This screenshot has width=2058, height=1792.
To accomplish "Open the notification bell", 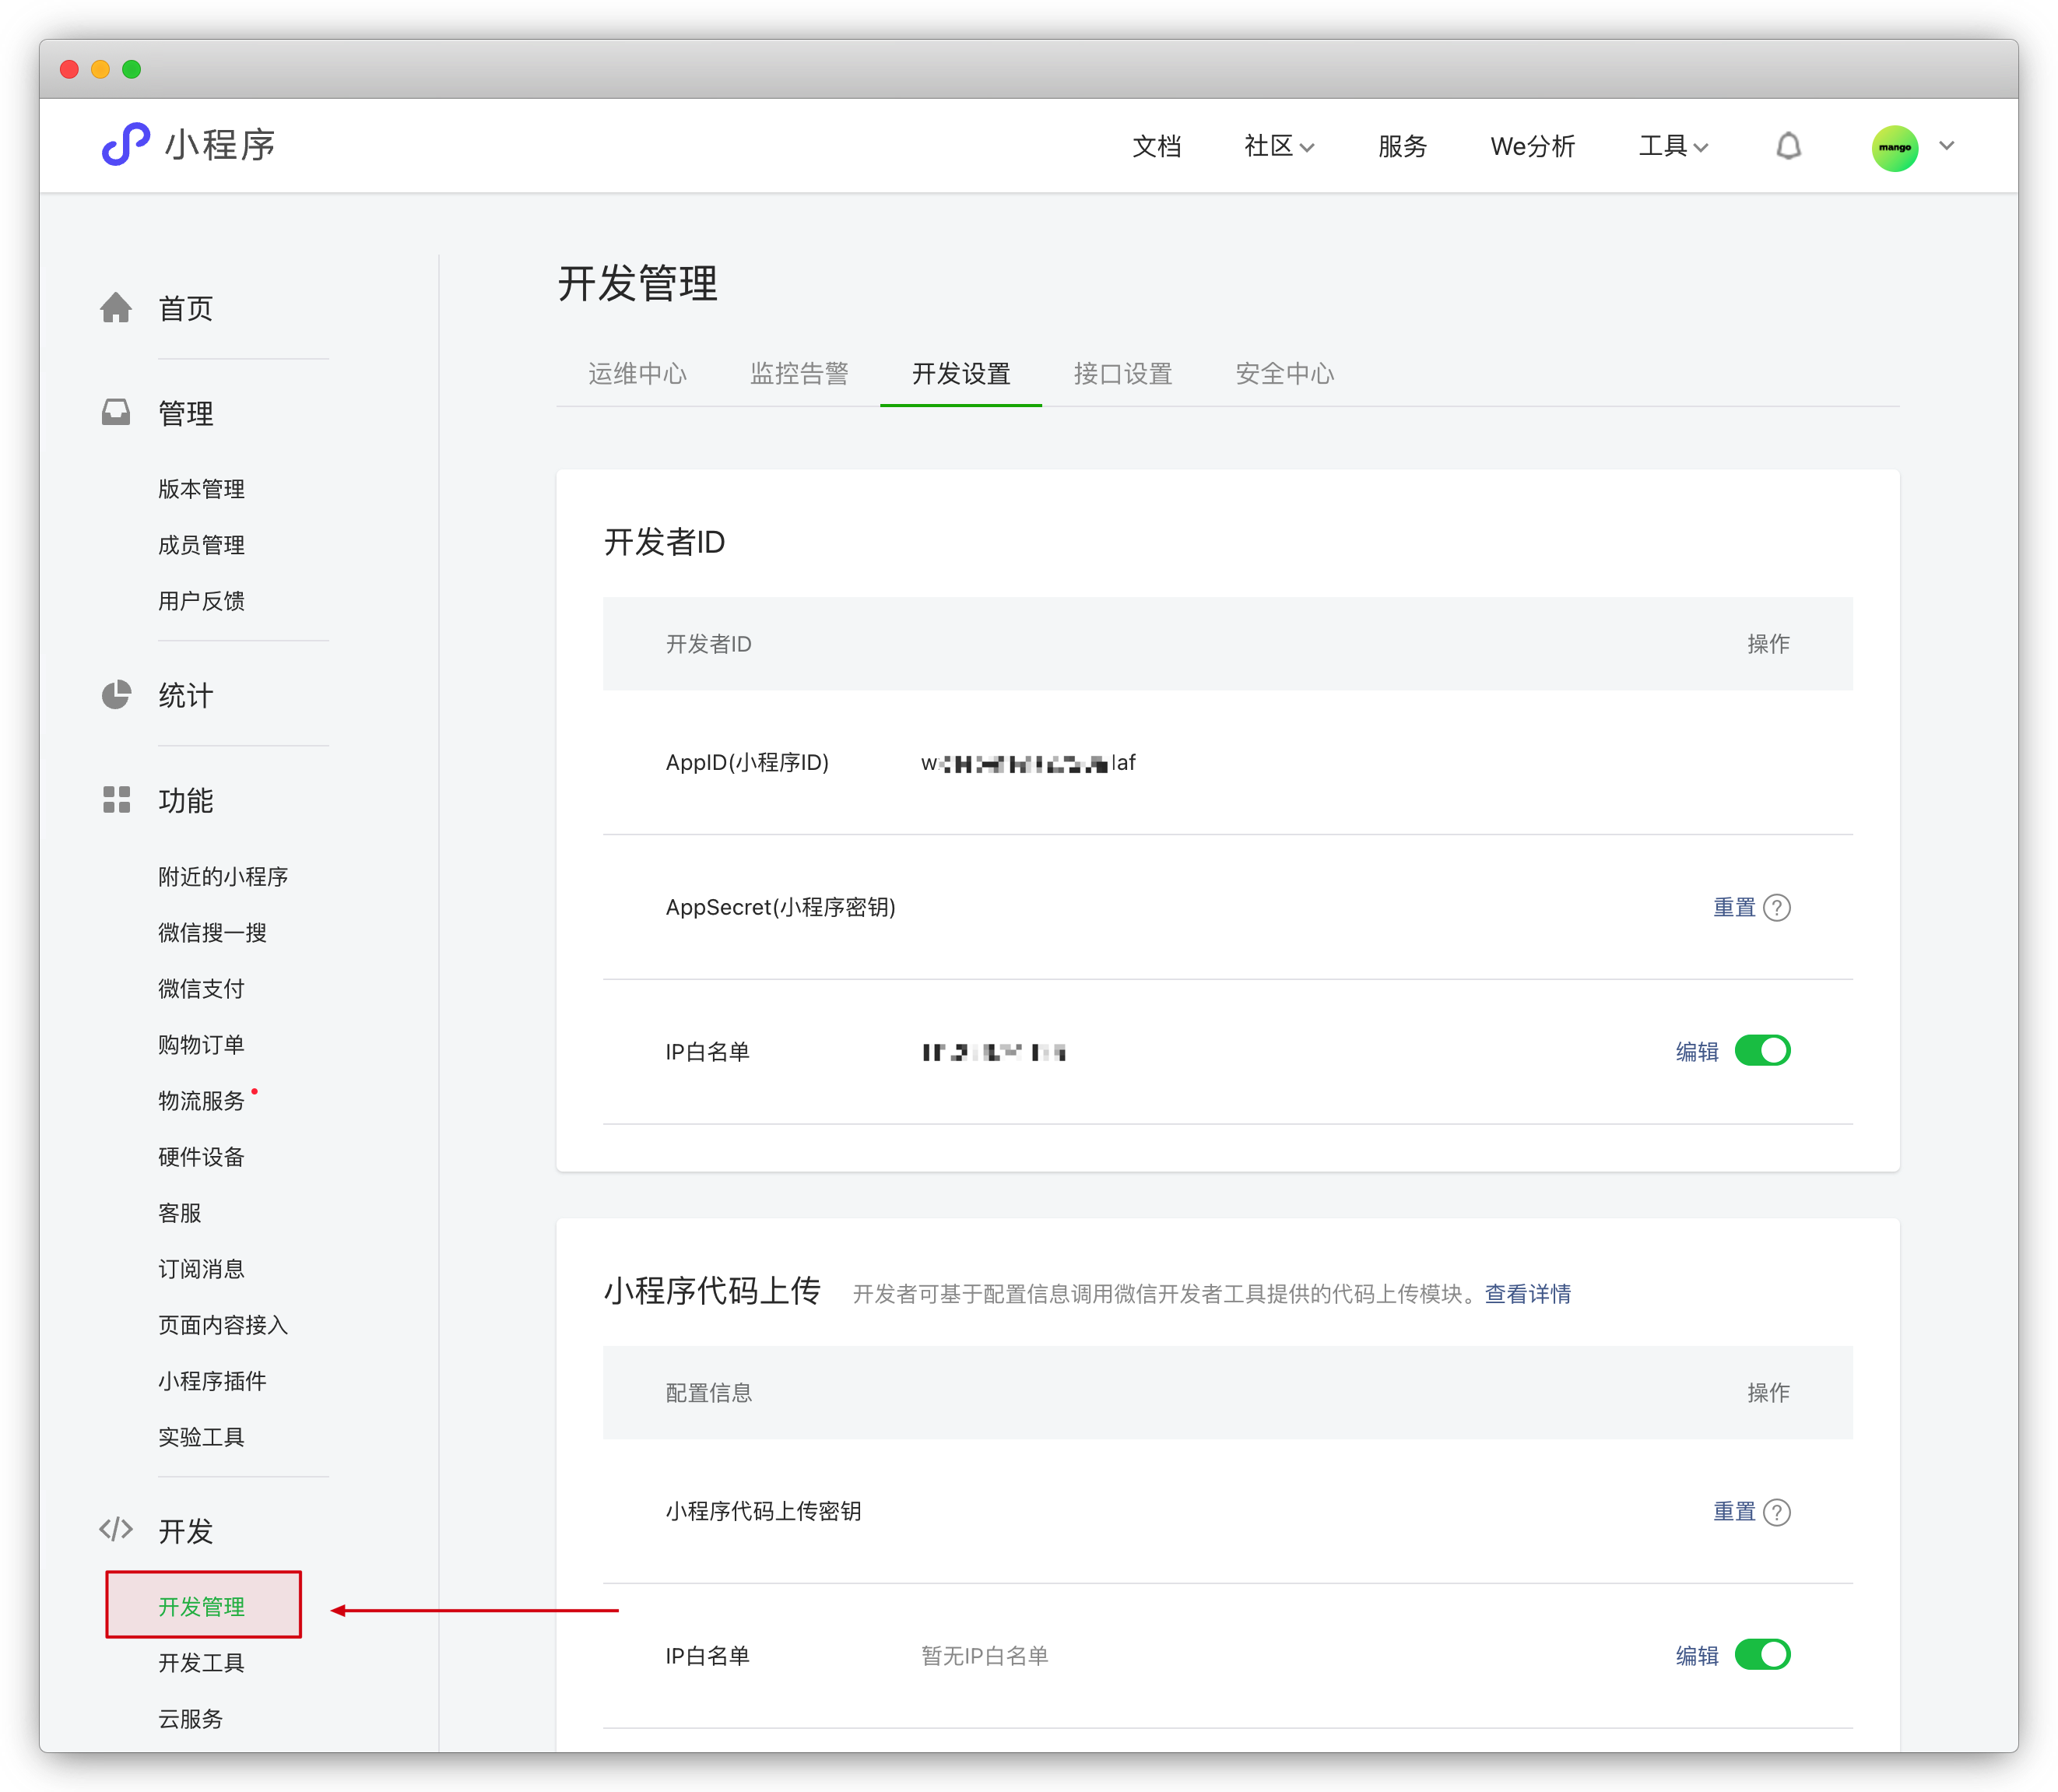I will (x=1788, y=147).
